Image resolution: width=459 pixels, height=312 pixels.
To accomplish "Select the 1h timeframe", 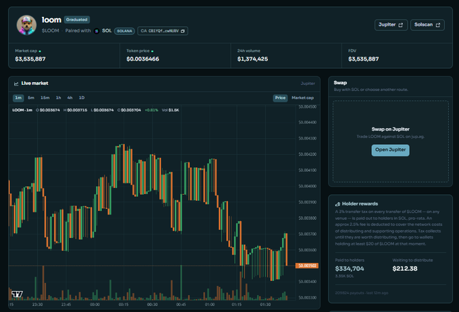I will (59, 98).
